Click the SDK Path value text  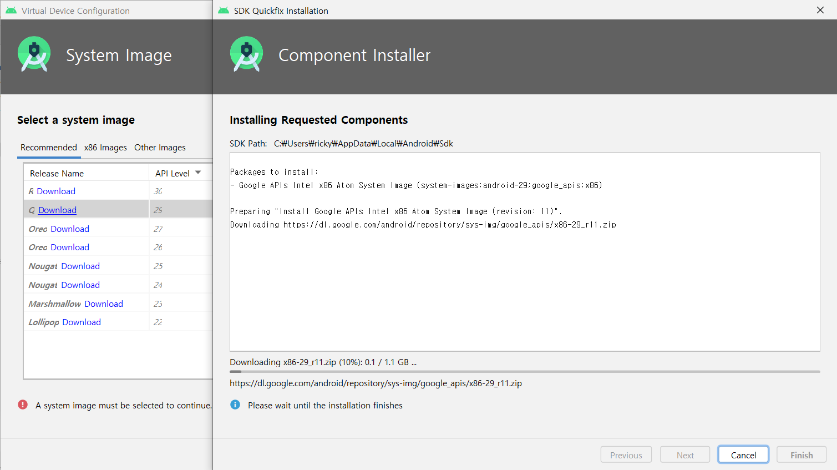click(x=363, y=143)
